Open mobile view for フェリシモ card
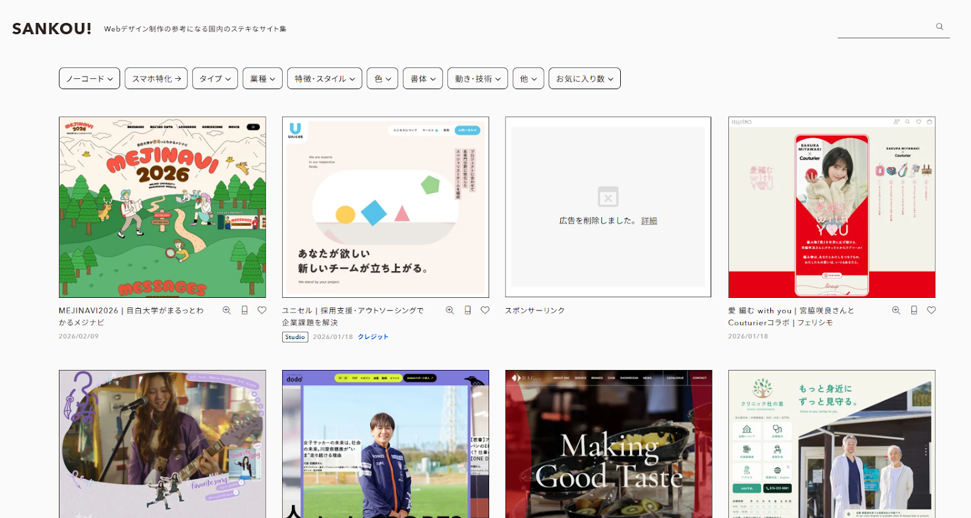The image size is (971, 518). 914,310
